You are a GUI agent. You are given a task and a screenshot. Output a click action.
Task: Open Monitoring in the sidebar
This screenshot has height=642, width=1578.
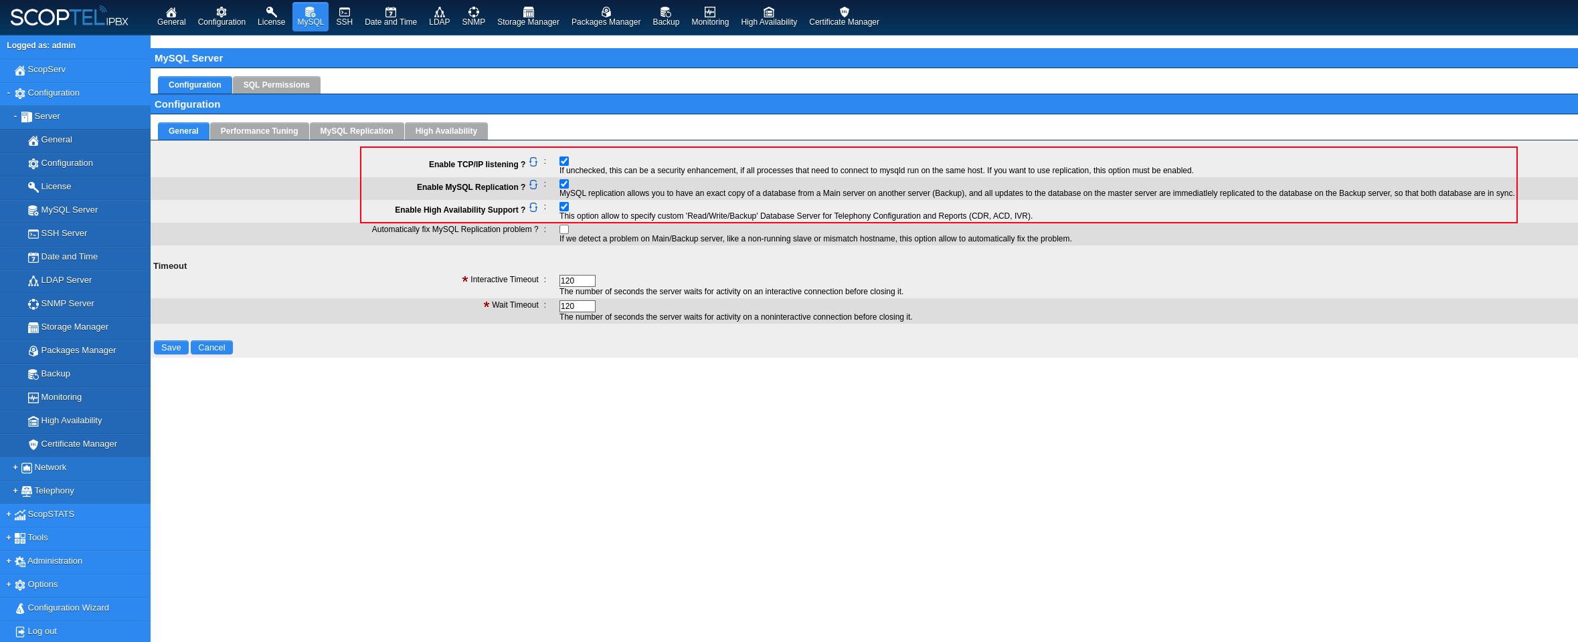coord(75,397)
